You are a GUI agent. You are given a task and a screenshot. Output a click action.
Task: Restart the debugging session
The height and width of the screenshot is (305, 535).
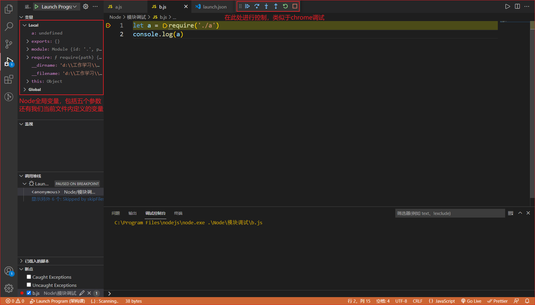(285, 6)
